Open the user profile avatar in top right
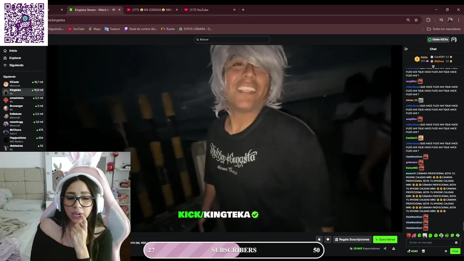The height and width of the screenshot is (261, 464). pos(454,40)
